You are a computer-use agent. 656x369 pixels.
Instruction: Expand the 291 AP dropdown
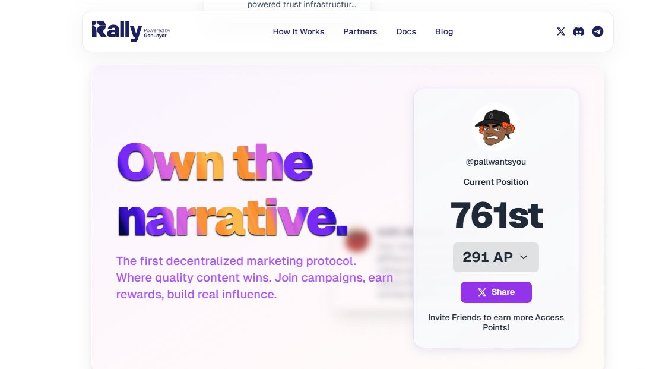(496, 257)
